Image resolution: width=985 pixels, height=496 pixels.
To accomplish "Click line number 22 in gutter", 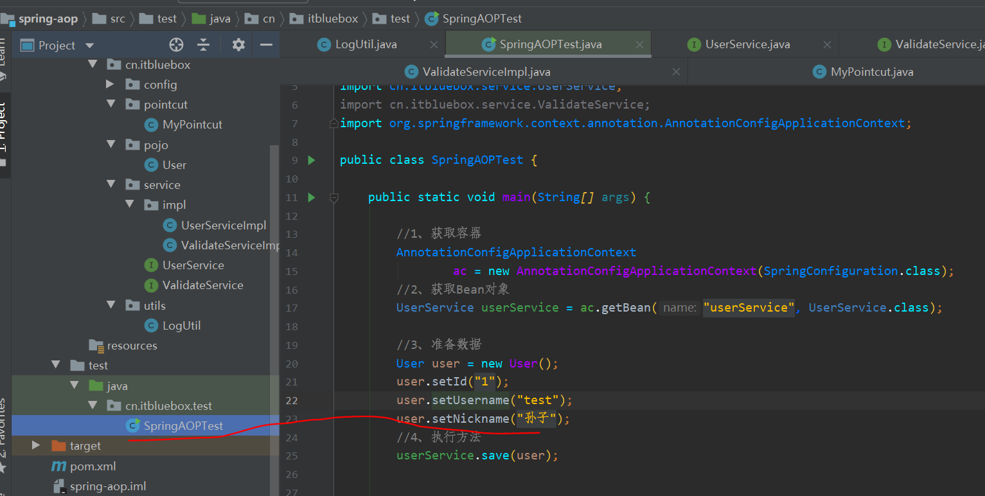I will [x=292, y=400].
